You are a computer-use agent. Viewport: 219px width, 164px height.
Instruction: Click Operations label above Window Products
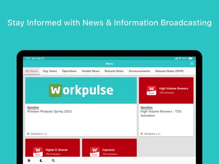[x=33, y=107]
